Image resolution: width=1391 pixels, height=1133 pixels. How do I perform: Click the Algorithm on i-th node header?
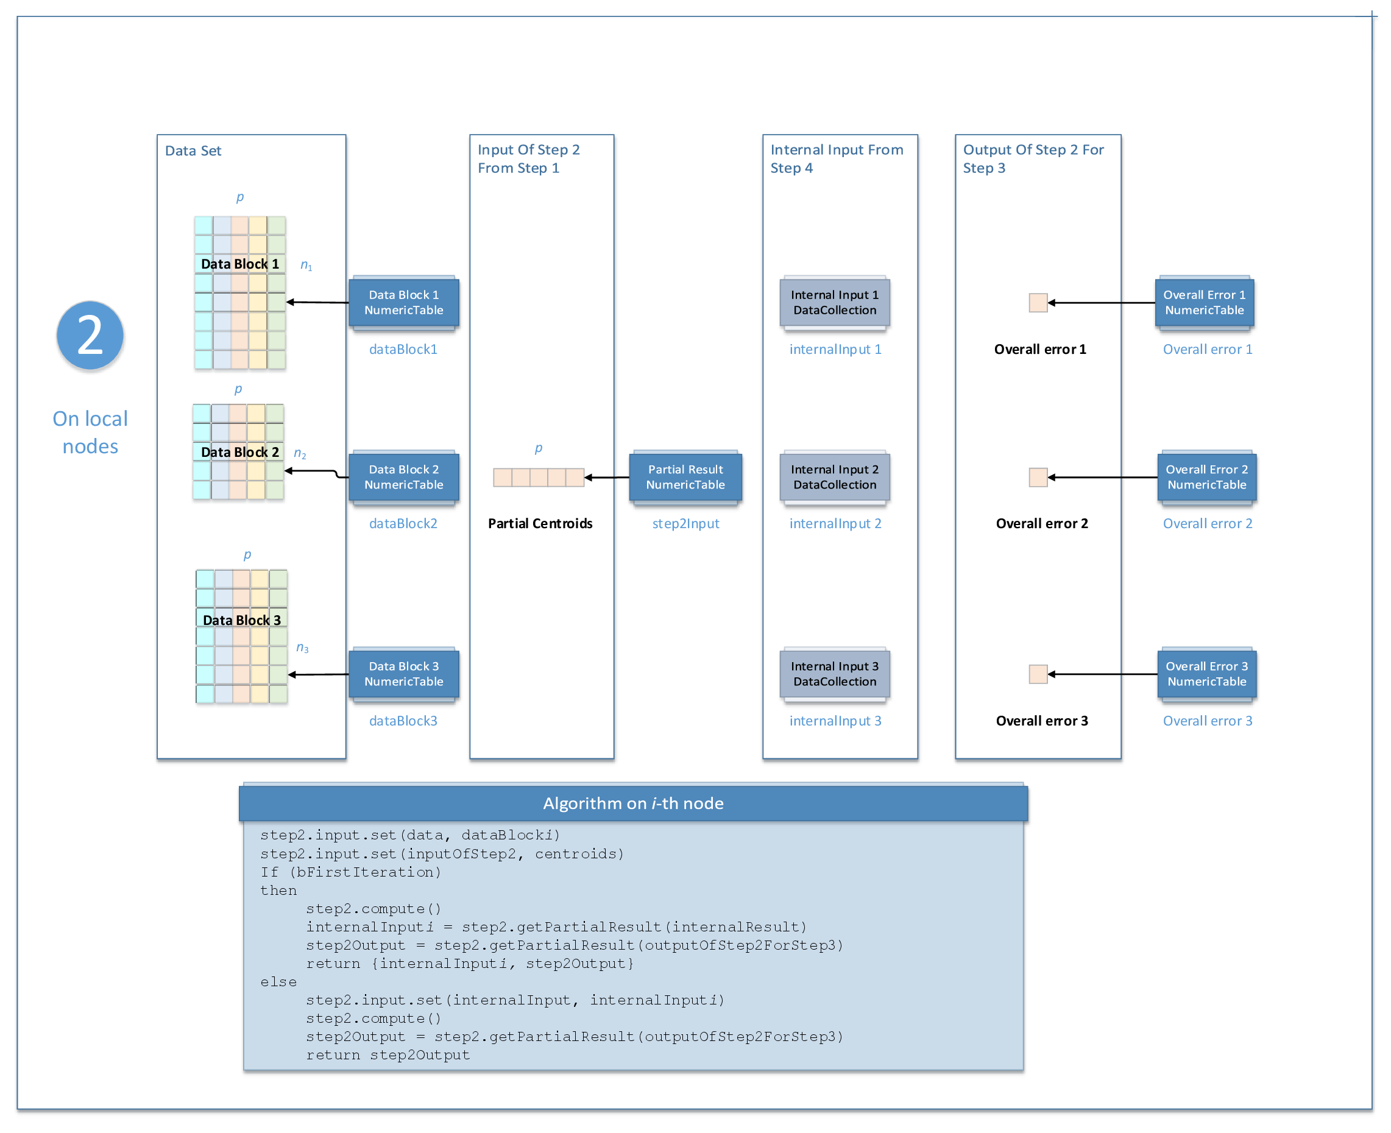tap(632, 803)
